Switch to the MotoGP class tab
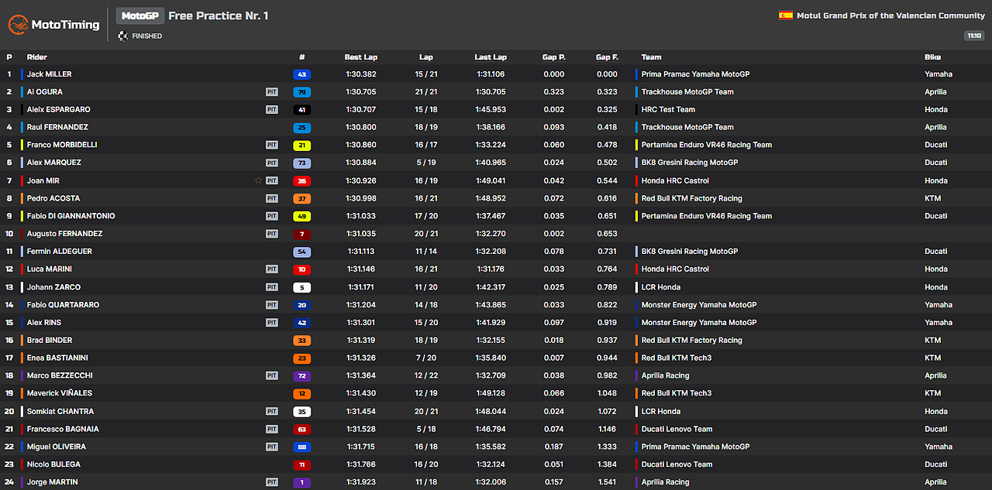 139,15
